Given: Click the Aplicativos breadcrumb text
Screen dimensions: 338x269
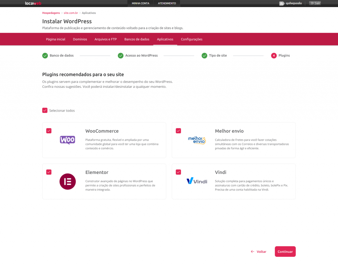Looking at the screenshot, I should tap(89, 13).
